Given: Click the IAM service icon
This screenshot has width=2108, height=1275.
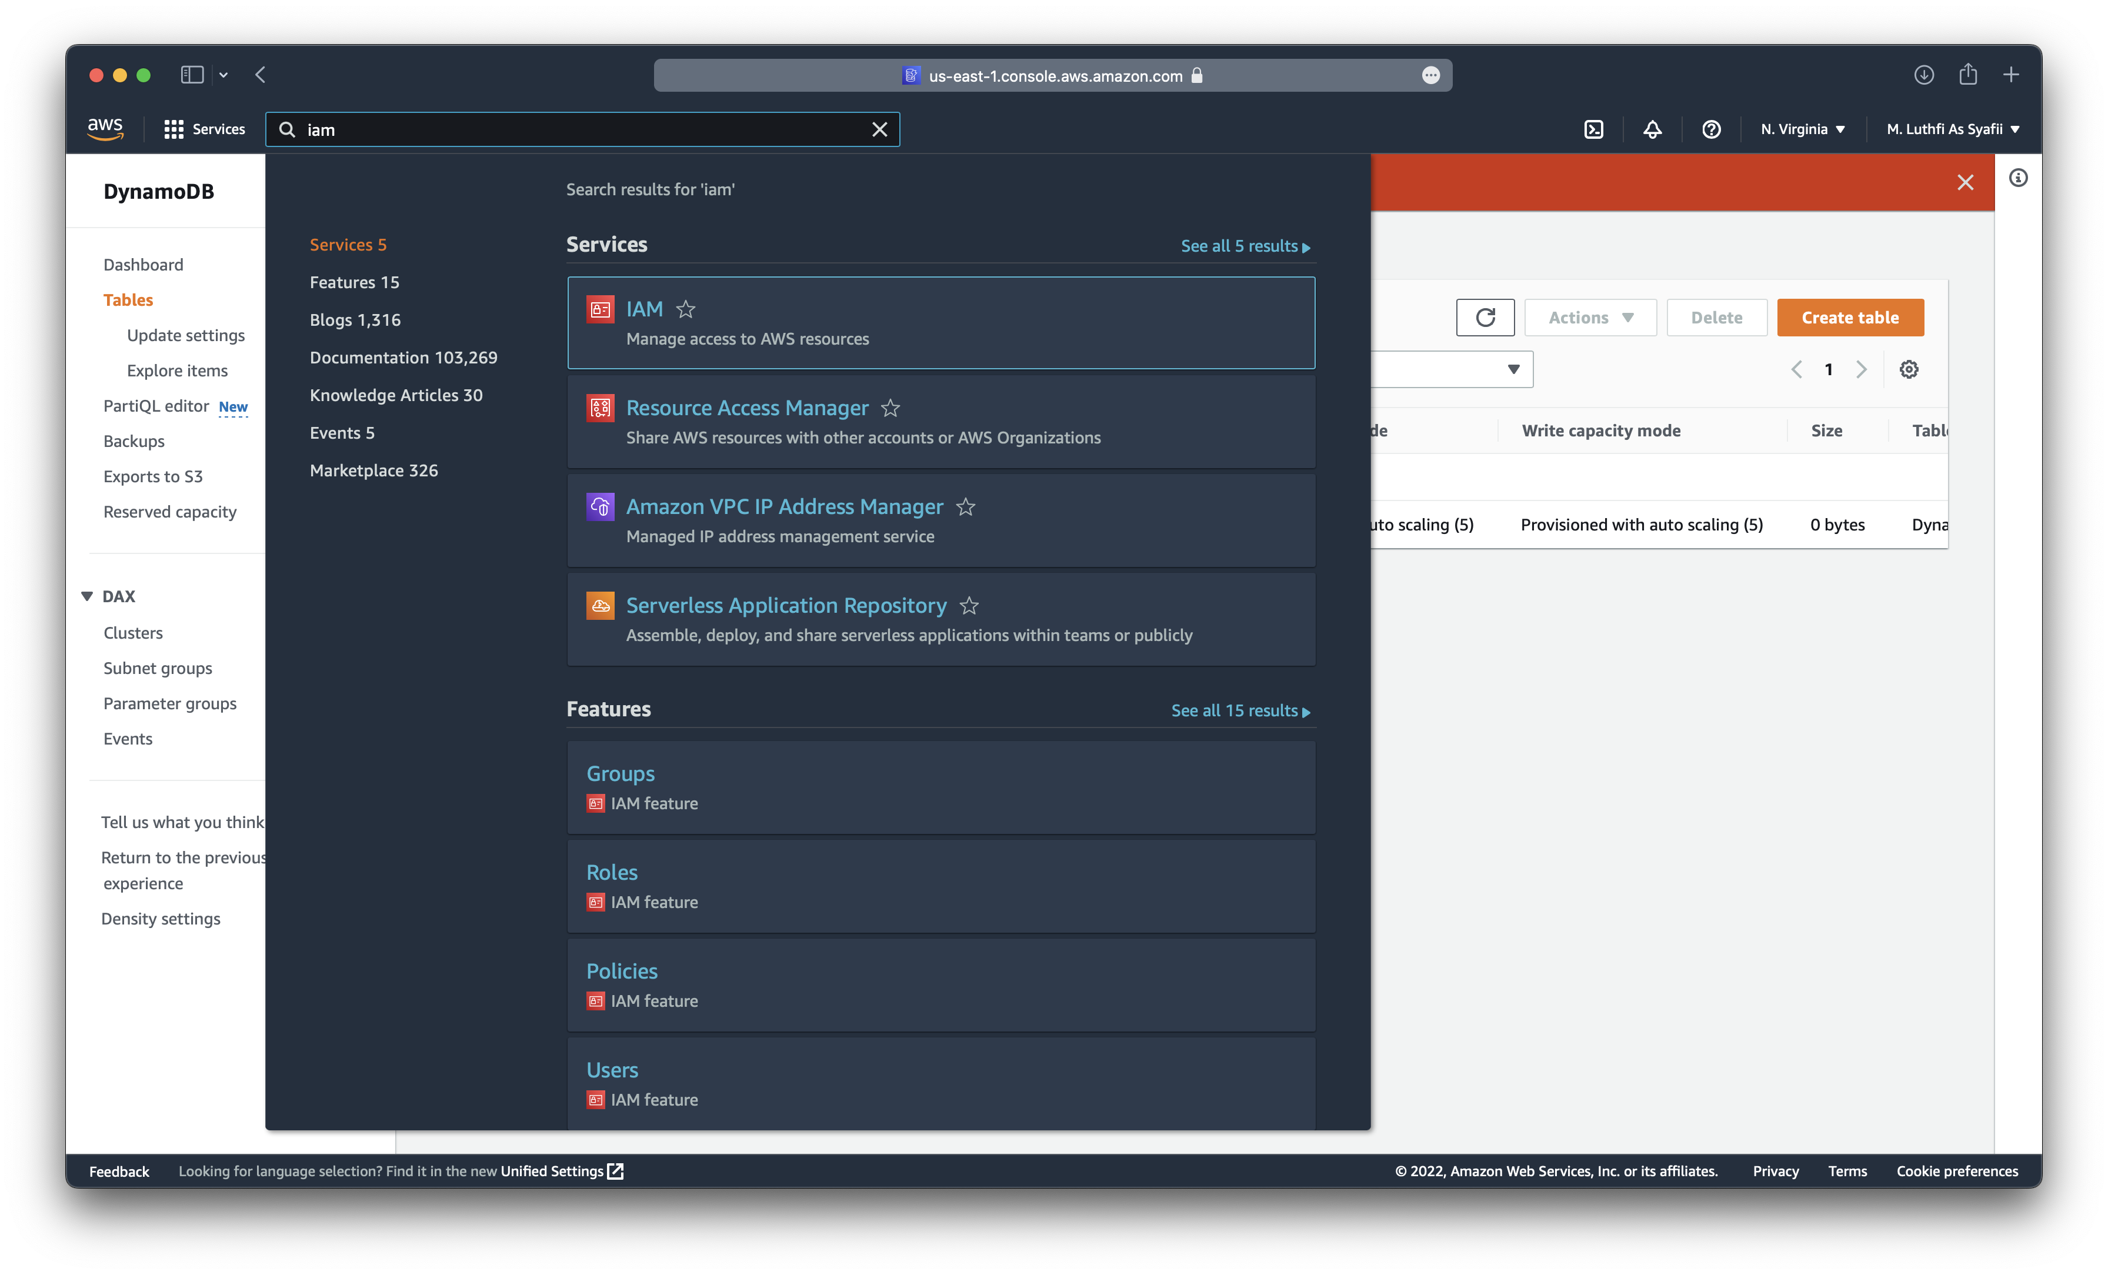Looking at the screenshot, I should pyautogui.click(x=600, y=309).
